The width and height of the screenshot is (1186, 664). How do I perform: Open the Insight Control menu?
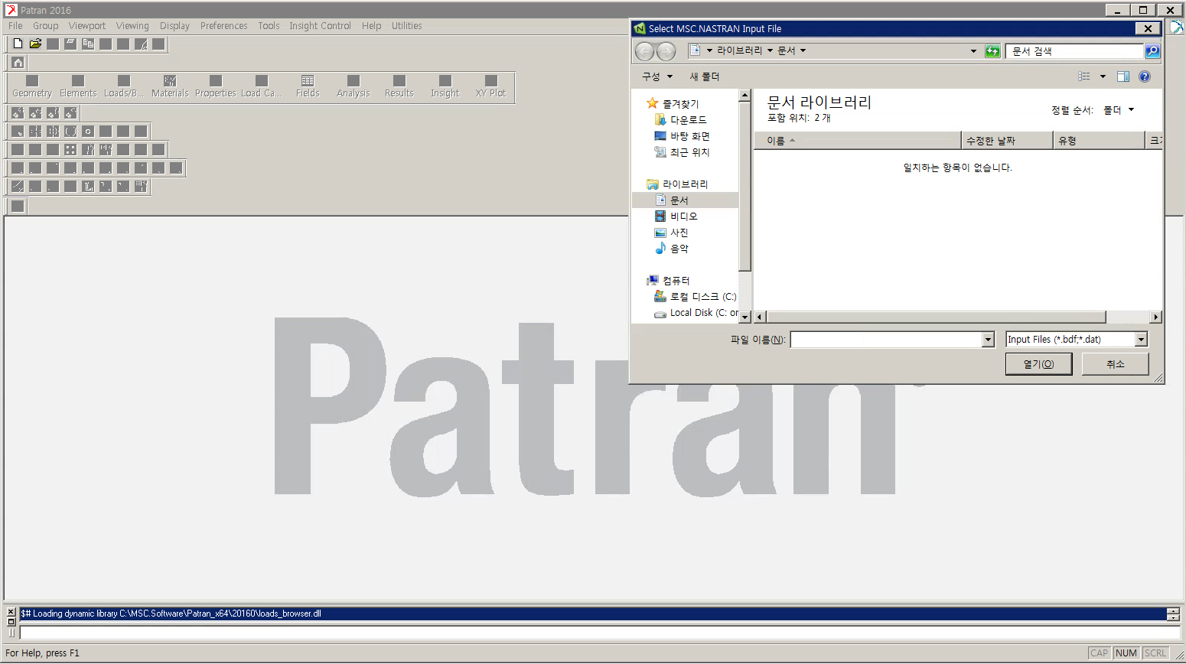point(320,26)
